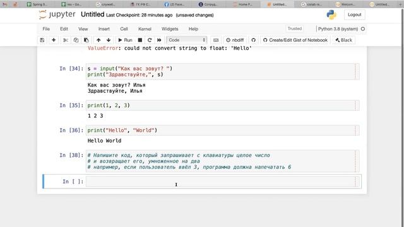Click into the empty In [ ] cell
Viewport: 404px width, 227px height.
pyautogui.click(x=222, y=182)
